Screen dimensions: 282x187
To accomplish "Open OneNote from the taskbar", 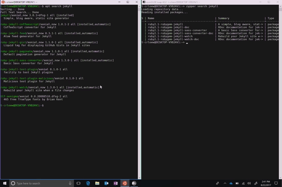I will [116, 183].
